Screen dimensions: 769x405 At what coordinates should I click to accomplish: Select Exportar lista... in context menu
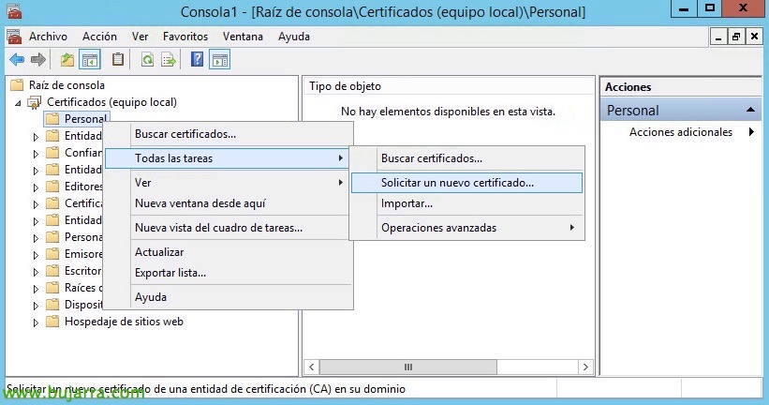point(228,273)
